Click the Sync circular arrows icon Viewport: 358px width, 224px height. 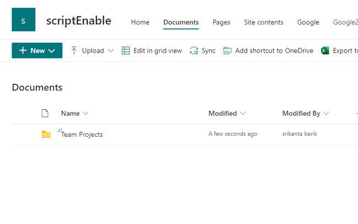194,51
